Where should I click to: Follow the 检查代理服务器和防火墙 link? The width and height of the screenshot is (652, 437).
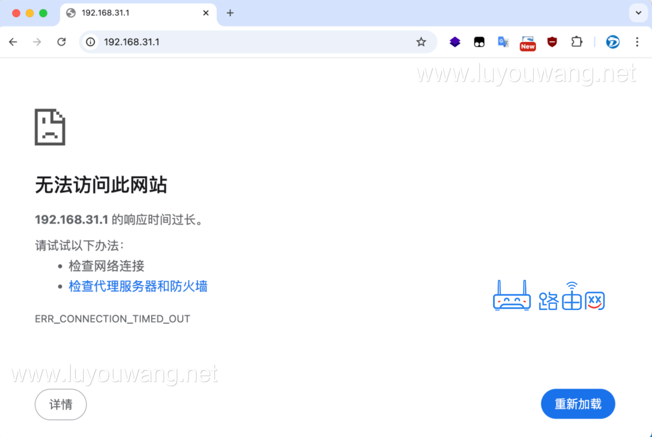(x=138, y=286)
